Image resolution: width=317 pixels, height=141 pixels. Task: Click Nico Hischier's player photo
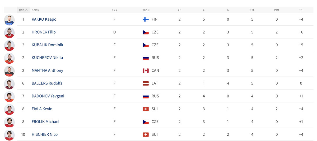point(10,135)
